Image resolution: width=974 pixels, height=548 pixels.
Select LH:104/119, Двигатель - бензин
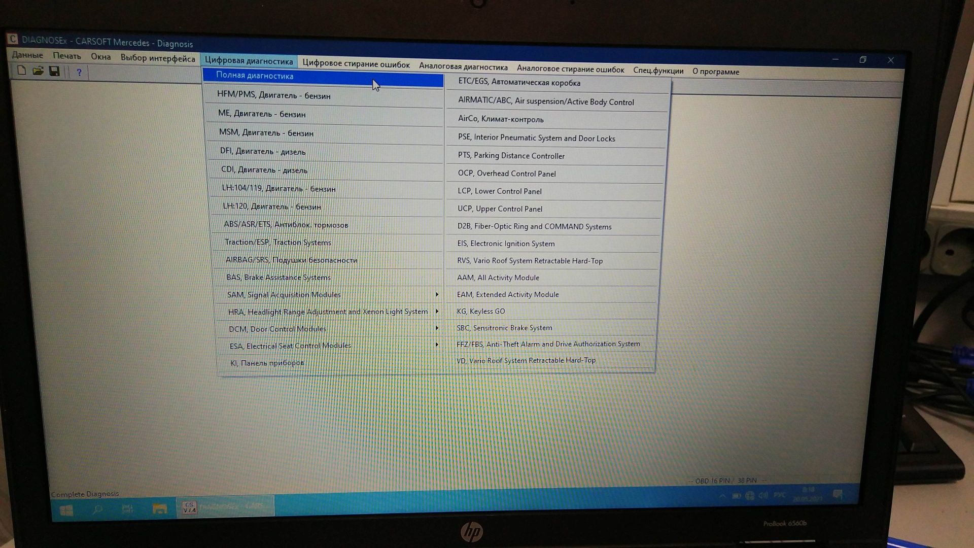[x=326, y=189]
